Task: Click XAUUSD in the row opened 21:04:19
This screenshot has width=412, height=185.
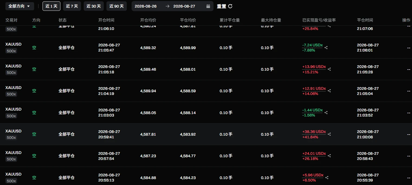Action: (14, 88)
